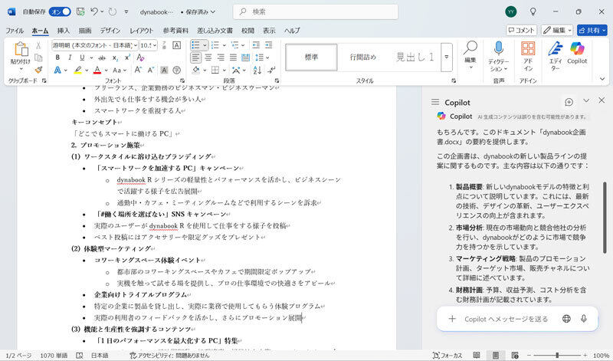Click the Borders icon
The width and height of the screenshot is (613, 361).
pos(215,71)
